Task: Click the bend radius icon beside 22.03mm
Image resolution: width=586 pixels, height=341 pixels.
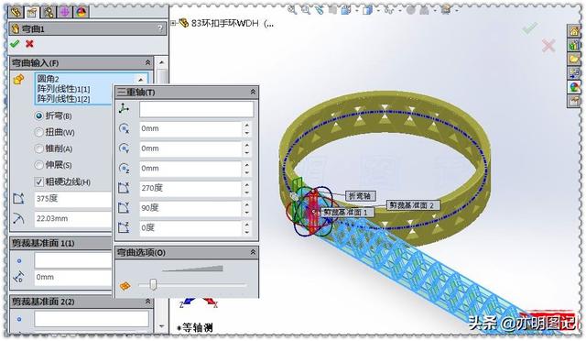Action: pos(18,218)
